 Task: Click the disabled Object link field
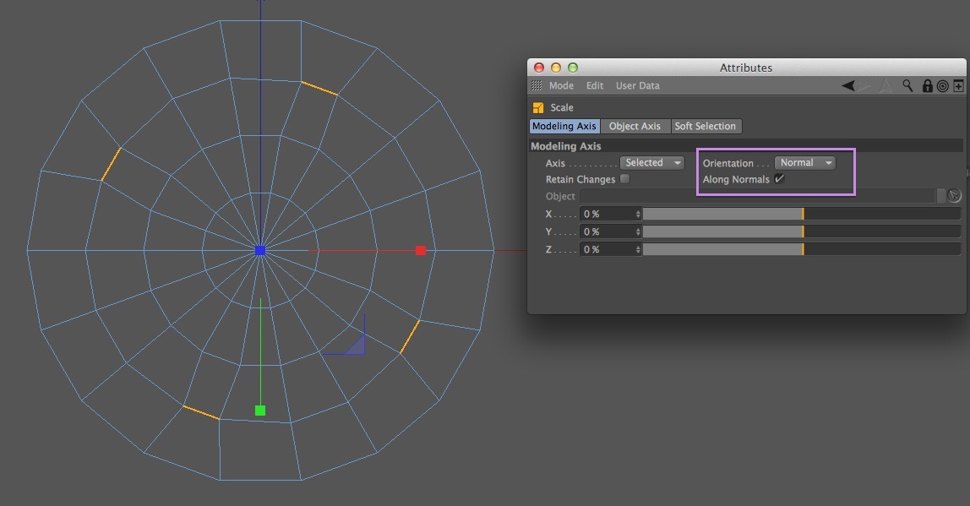tap(757, 196)
